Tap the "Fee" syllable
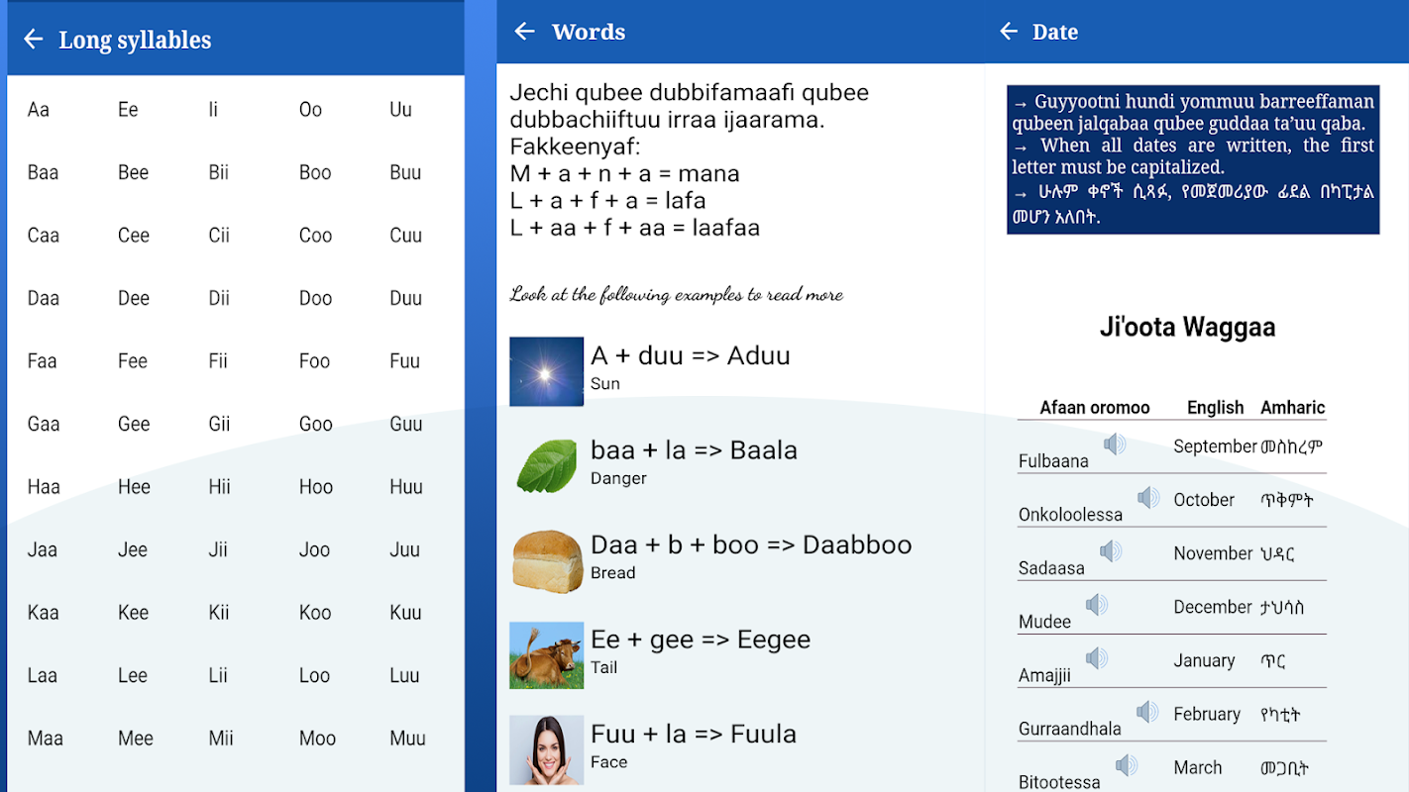This screenshot has height=792, width=1409. [132, 361]
